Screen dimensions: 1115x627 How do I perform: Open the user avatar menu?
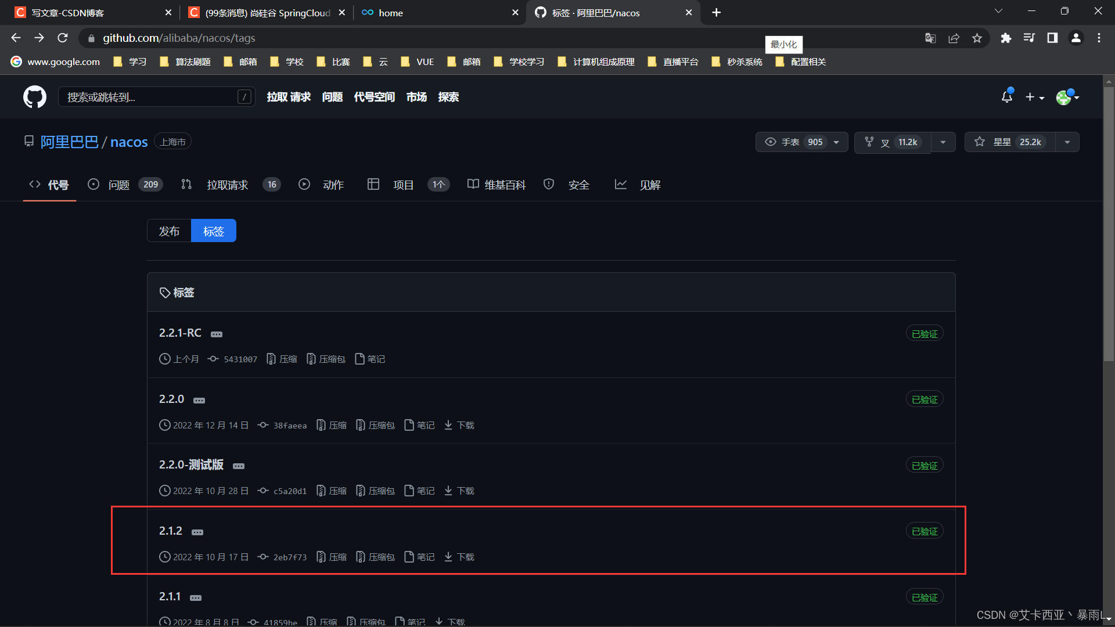pos(1067,97)
